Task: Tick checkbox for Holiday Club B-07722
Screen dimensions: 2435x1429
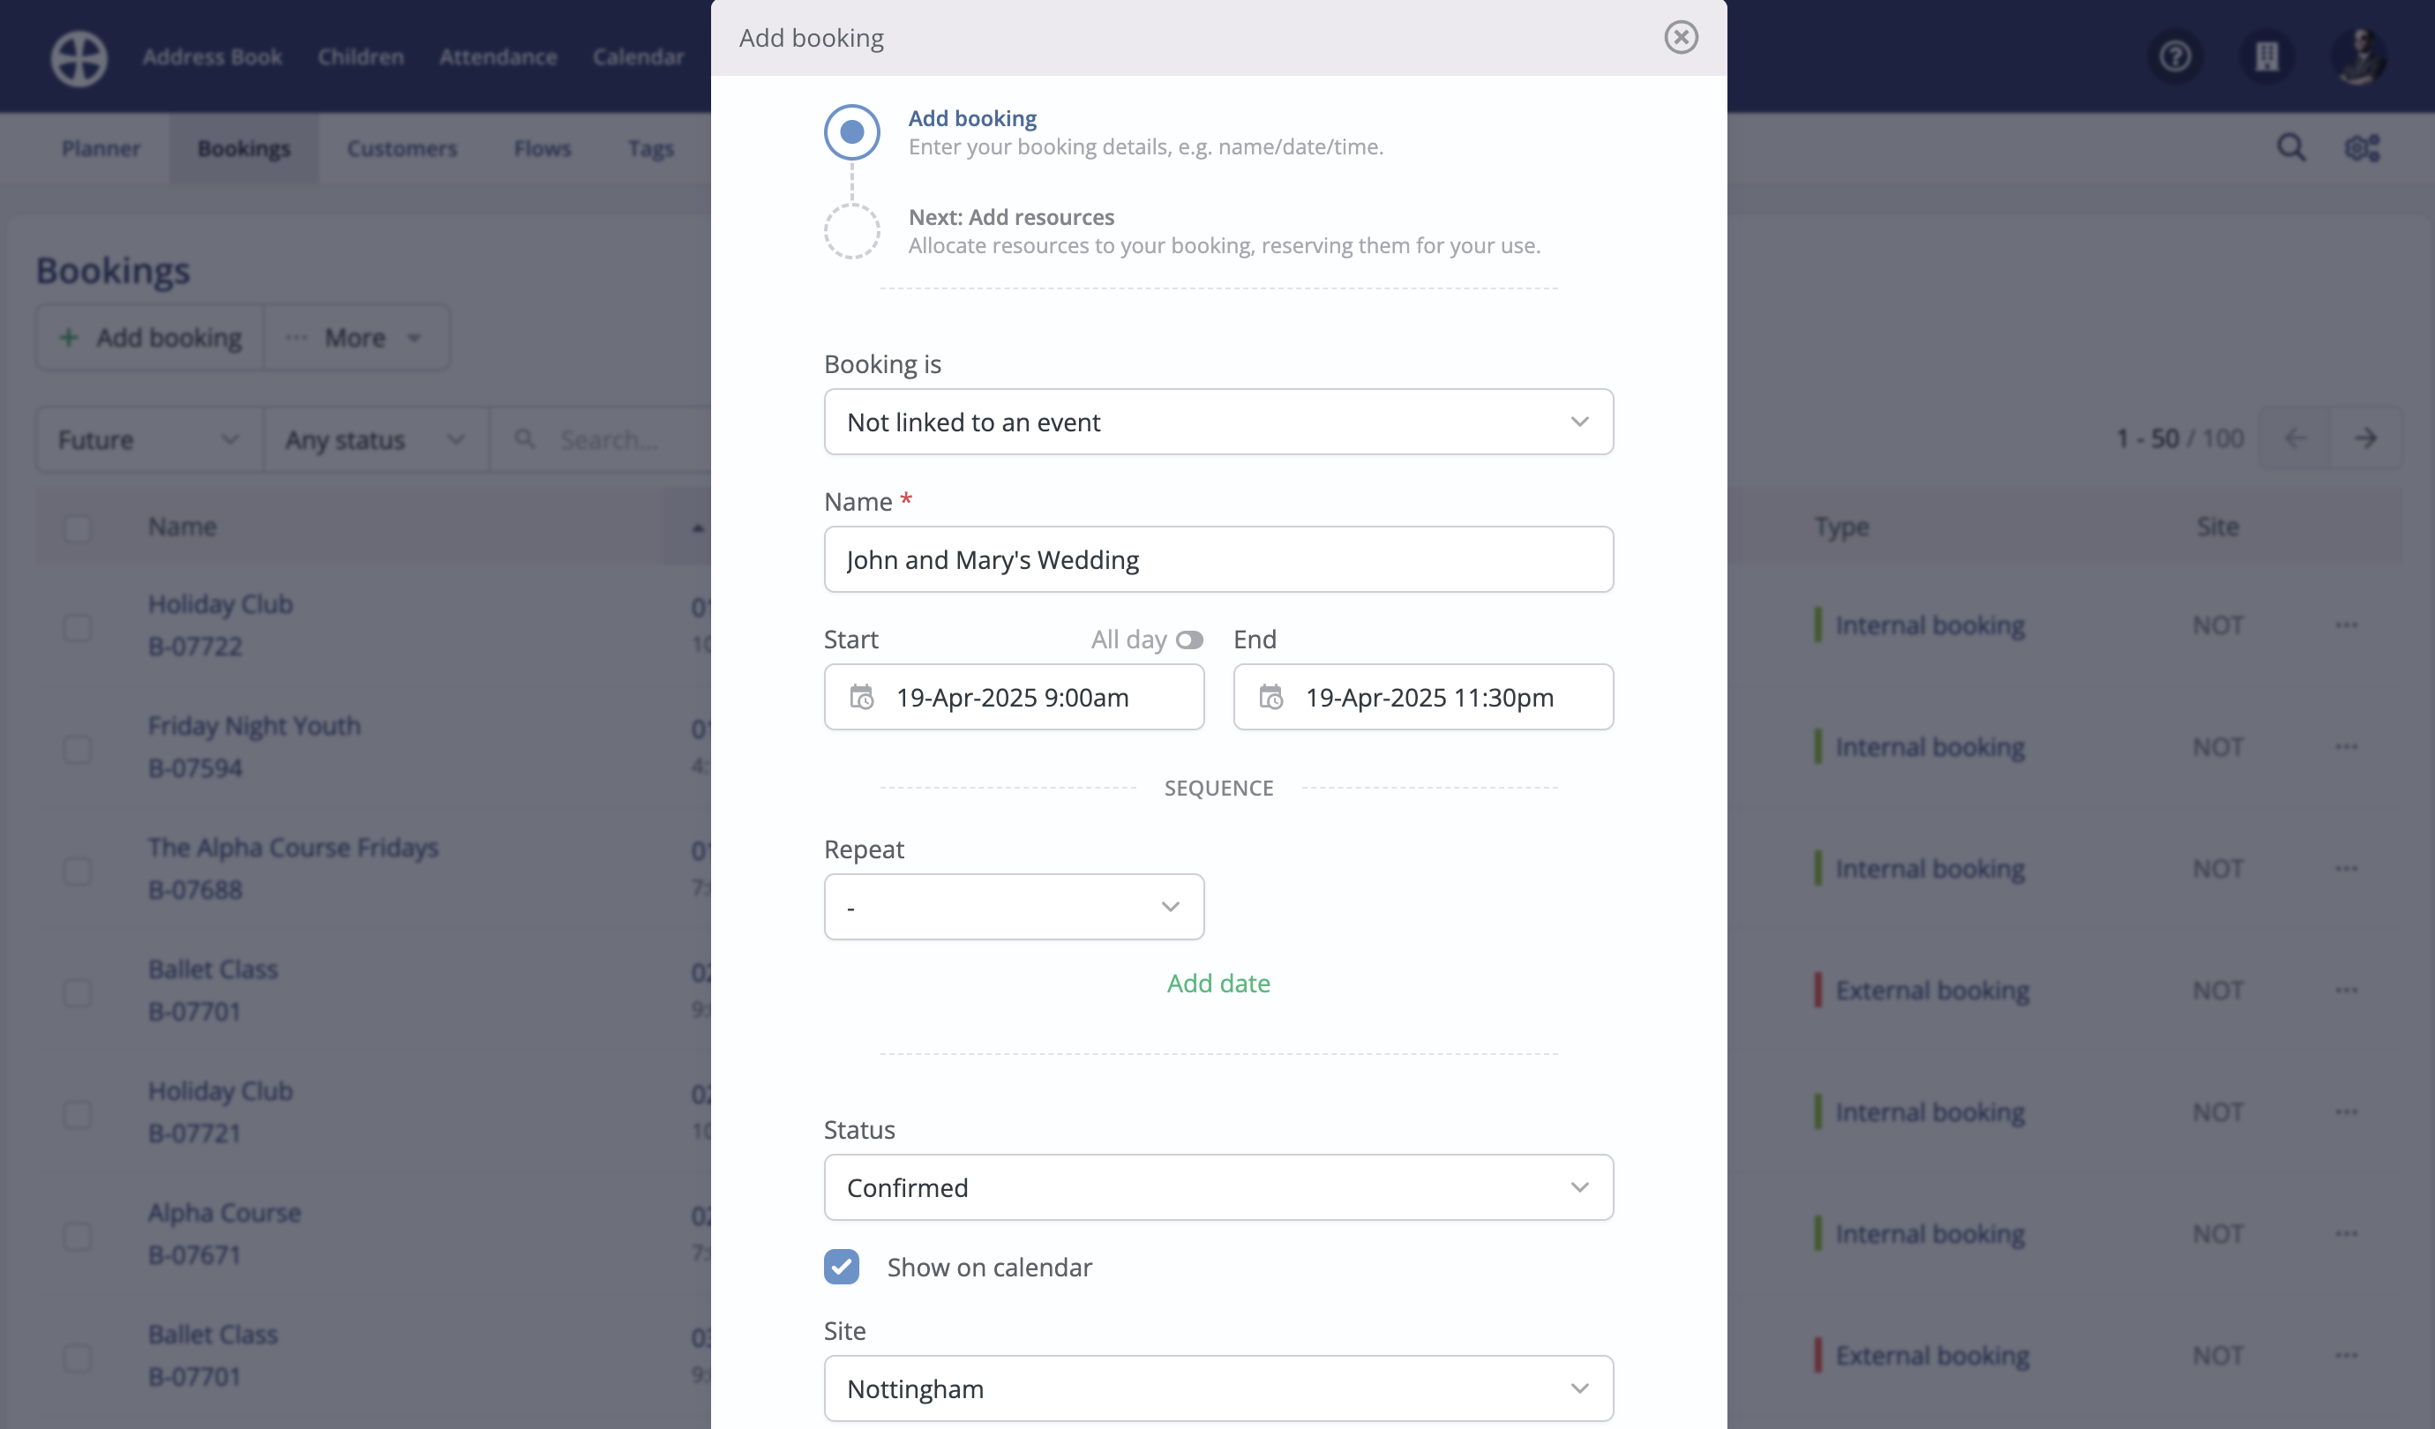Action: pyautogui.click(x=78, y=627)
